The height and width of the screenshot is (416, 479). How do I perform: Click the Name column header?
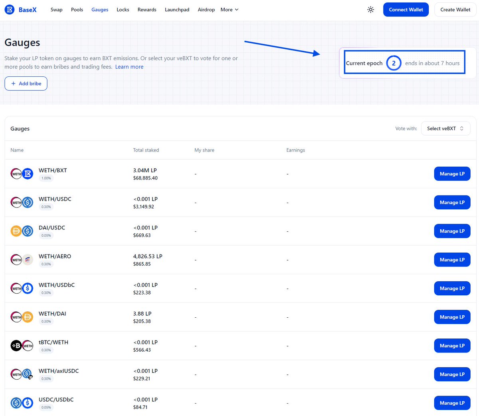[x=17, y=150]
